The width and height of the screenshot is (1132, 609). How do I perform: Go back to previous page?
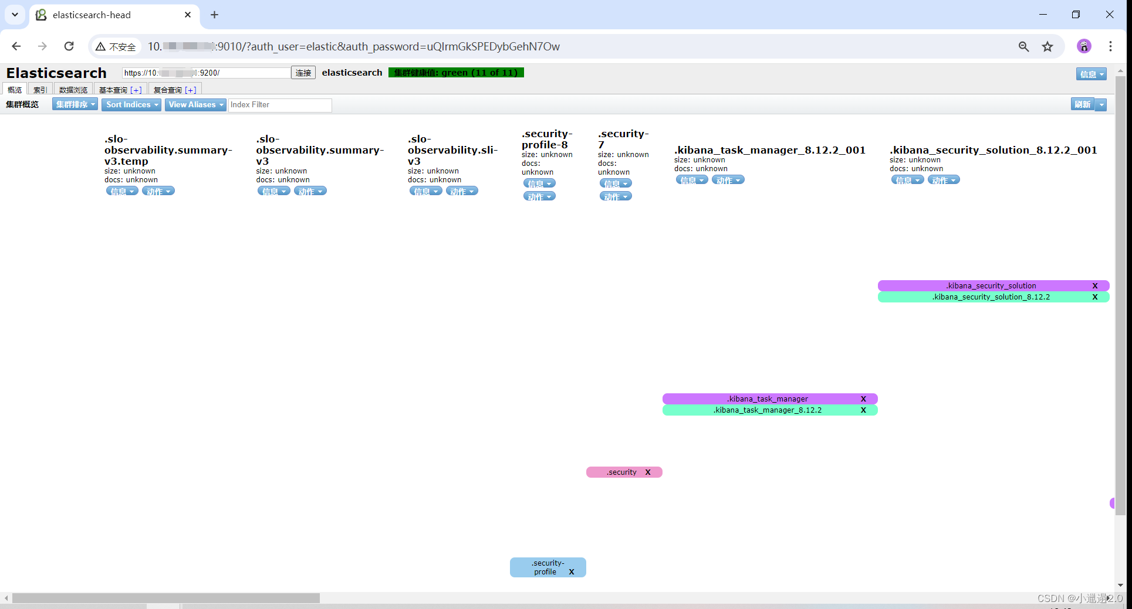(x=16, y=46)
